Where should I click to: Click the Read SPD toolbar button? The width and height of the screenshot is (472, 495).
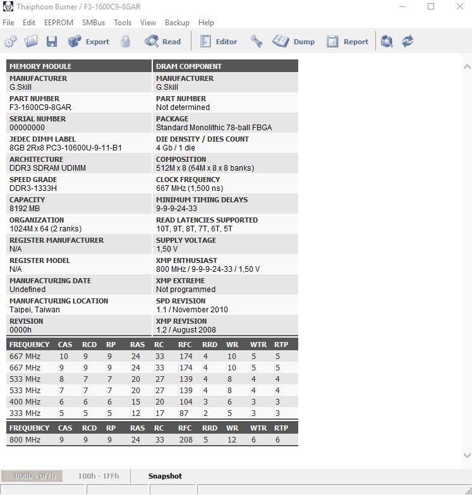pyautogui.click(x=163, y=41)
